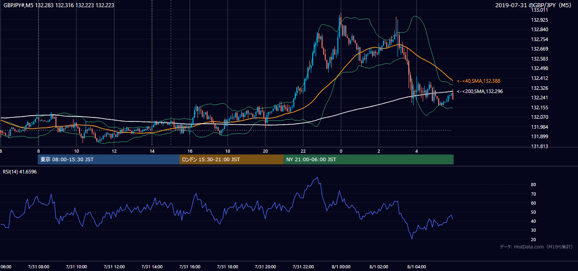Screen dimensions: 578x271
Task: Click price level 132.754 on the price axis
Action: point(540,39)
